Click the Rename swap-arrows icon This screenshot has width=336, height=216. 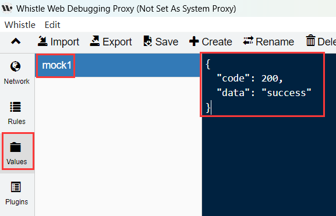[x=248, y=41]
